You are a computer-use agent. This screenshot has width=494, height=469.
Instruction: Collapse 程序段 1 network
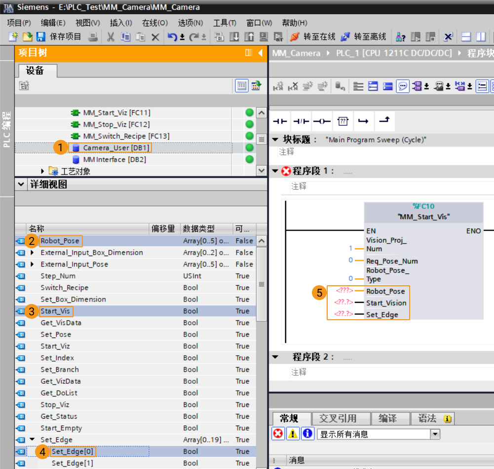pyautogui.click(x=275, y=171)
